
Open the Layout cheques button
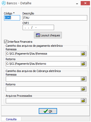tap(48, 35)
